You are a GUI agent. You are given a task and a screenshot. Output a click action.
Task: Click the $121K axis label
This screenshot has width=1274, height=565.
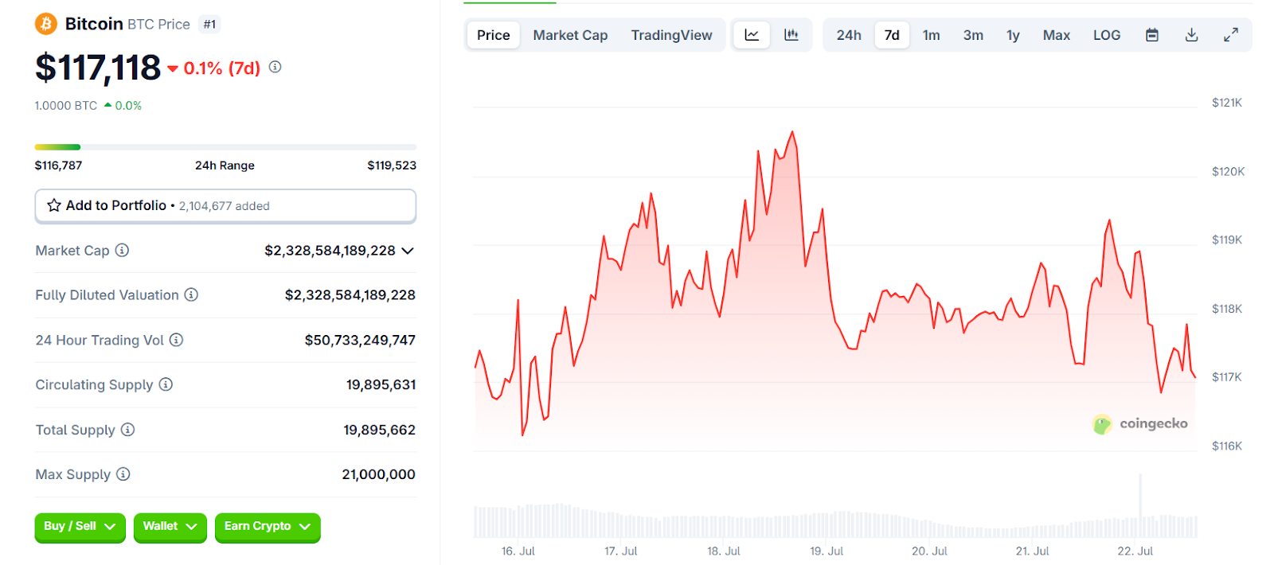tap(1227, 103)
